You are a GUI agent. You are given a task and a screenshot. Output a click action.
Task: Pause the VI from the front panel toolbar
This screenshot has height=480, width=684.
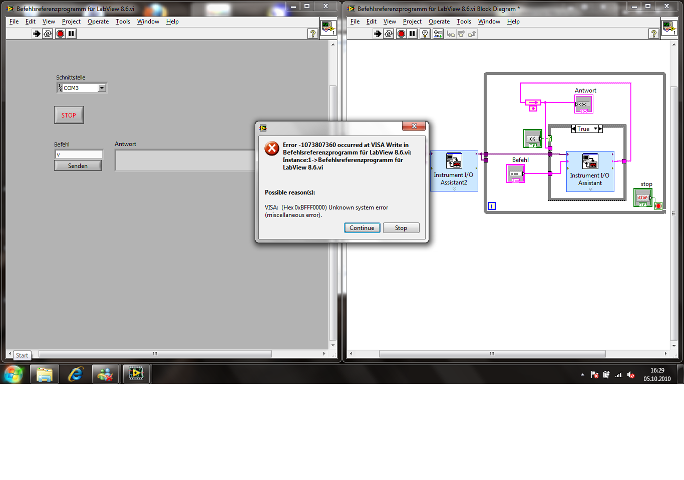(72, 33)
